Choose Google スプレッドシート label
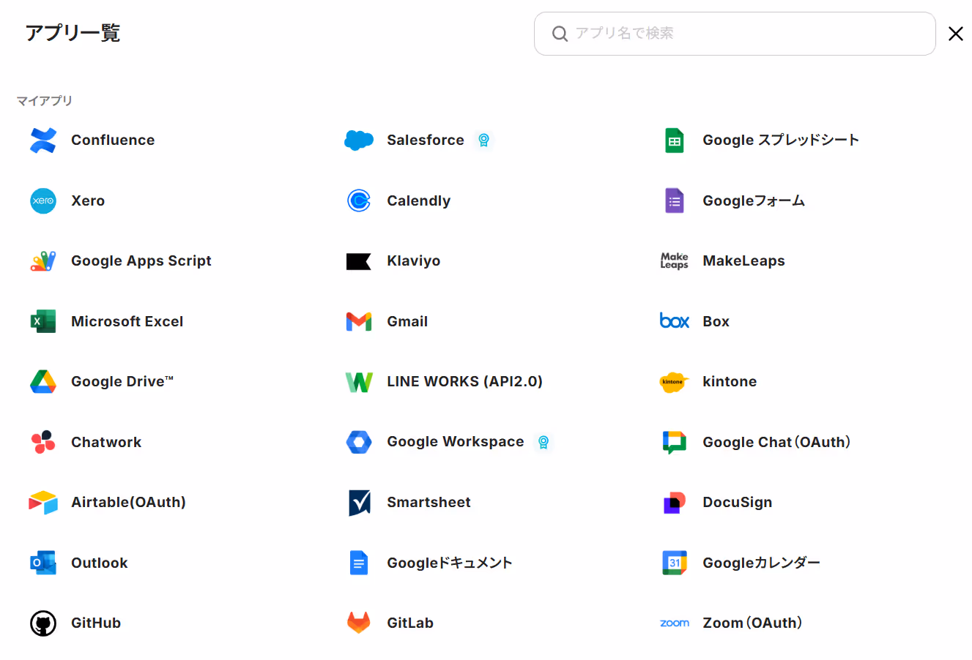Image resolution: width=972 pixels, height=660 pixels. click(781, 140)
